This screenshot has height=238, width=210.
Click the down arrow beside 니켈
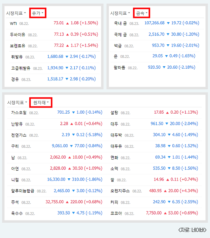[x=69, y=180]
